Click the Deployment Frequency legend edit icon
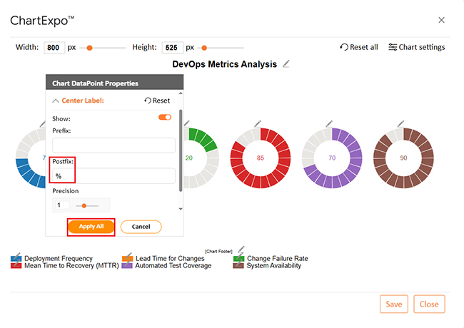Viewport: 464px width, 328px height. [16, 257]
